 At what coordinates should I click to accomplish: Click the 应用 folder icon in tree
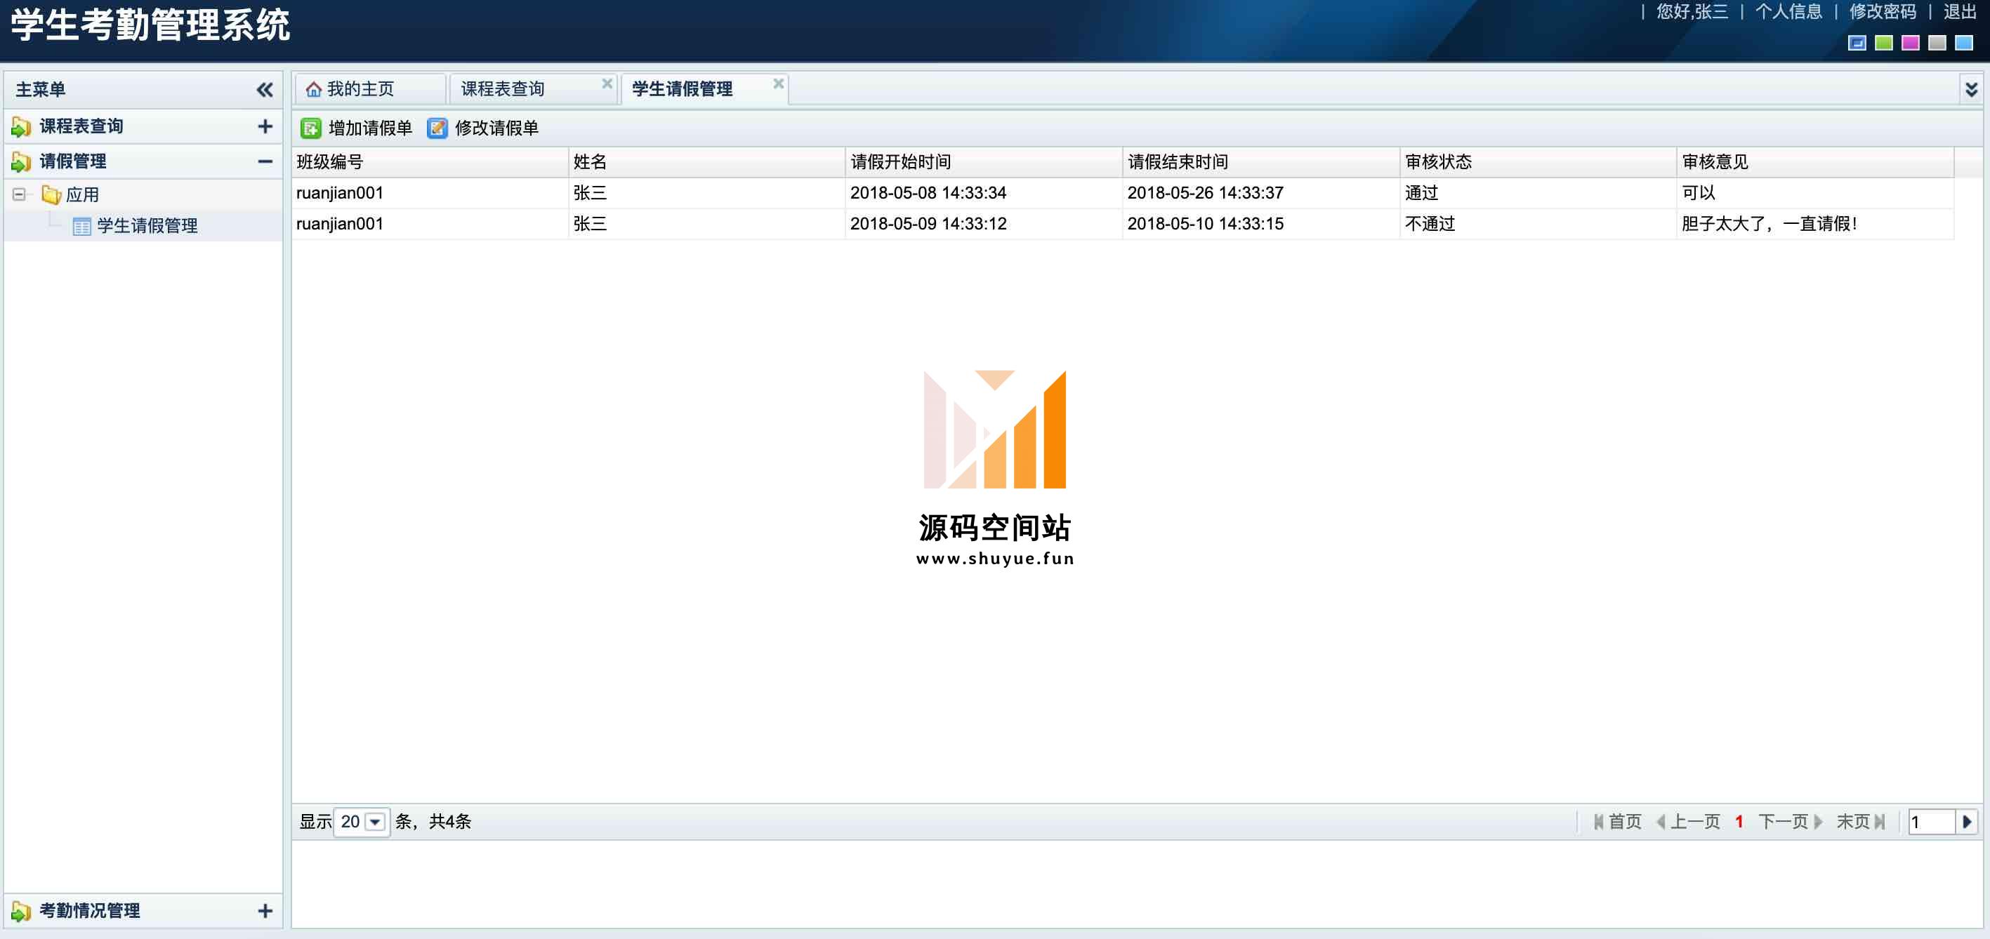(51, 194)
